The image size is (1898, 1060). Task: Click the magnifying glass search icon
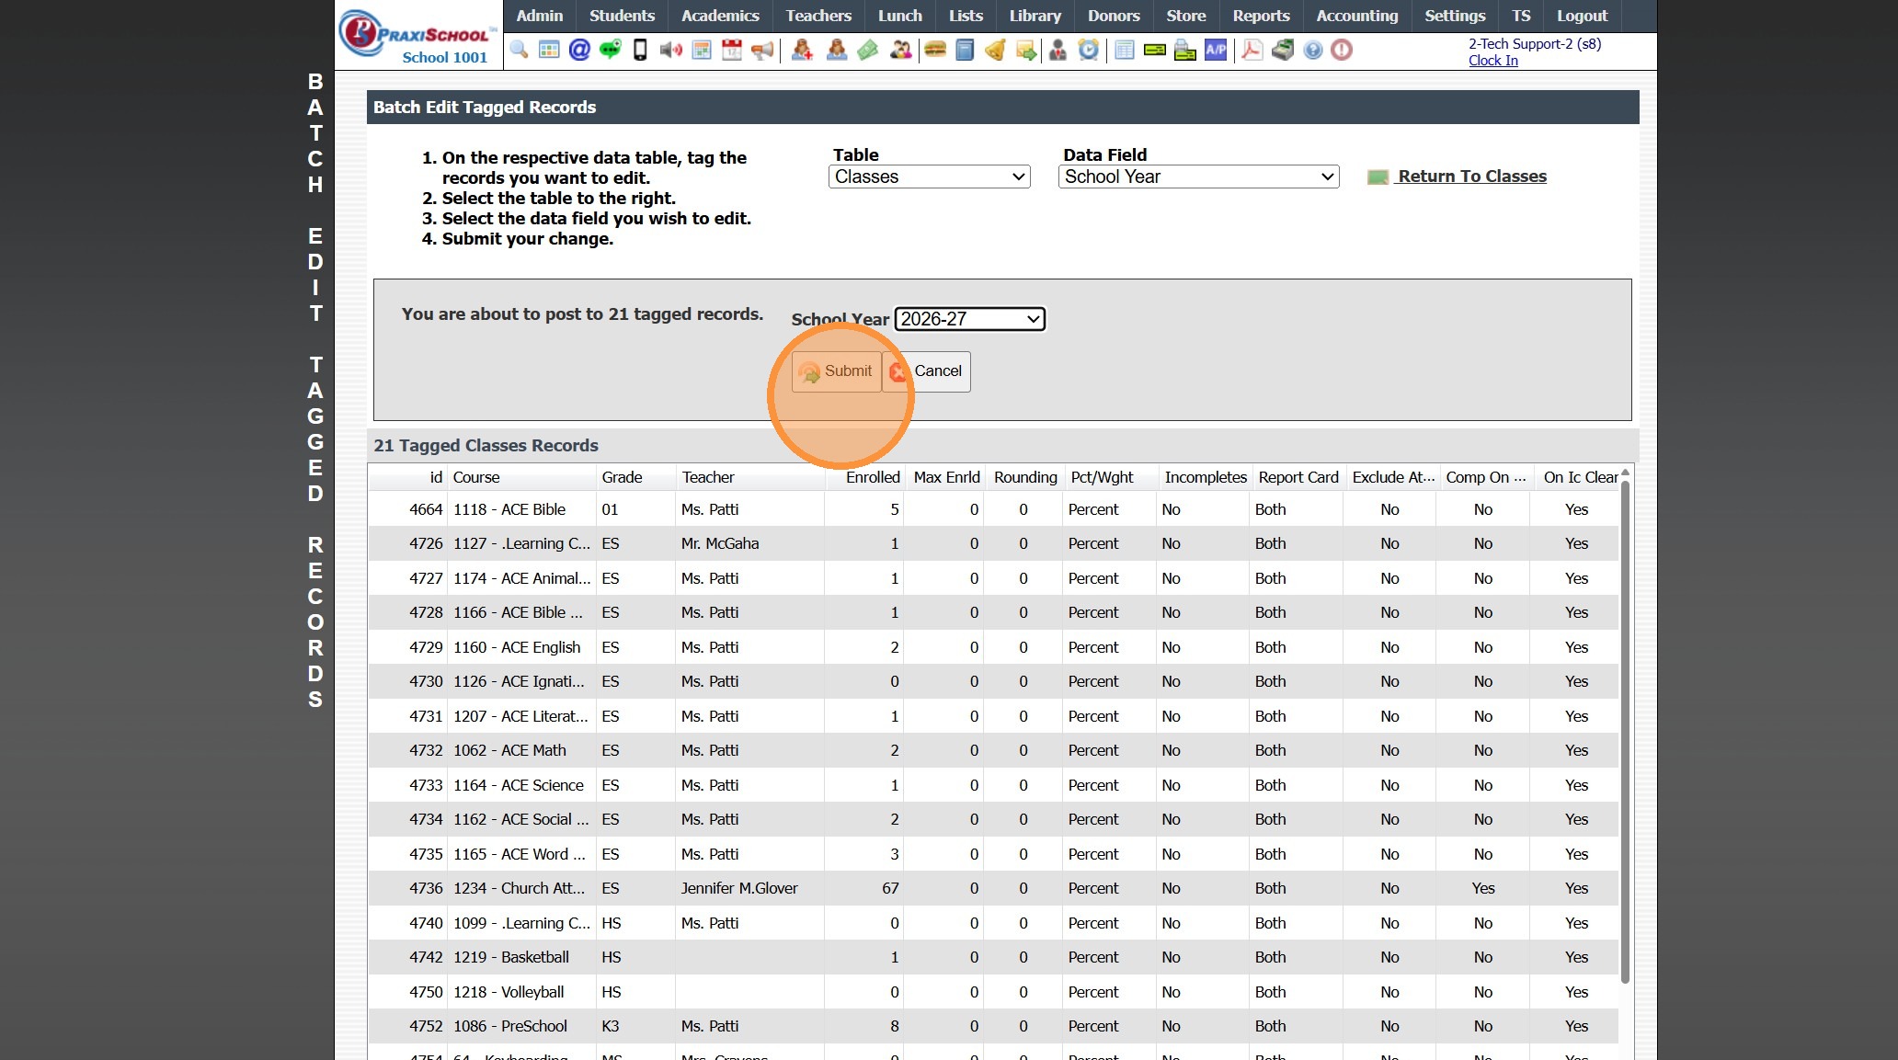[x=519, y=50]
